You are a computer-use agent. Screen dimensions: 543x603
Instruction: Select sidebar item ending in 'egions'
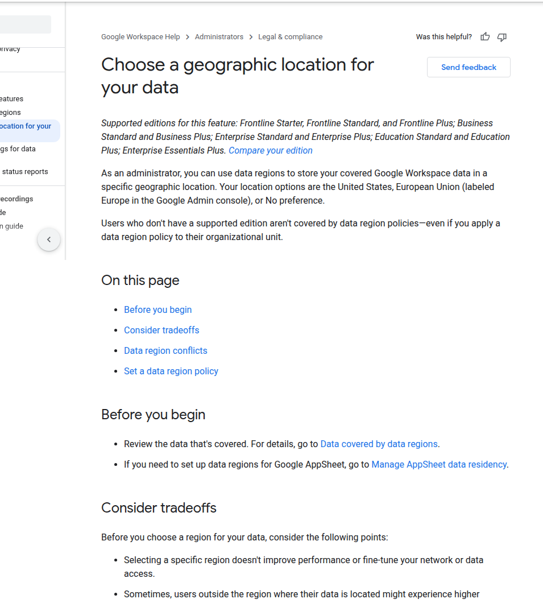[10, 112]
